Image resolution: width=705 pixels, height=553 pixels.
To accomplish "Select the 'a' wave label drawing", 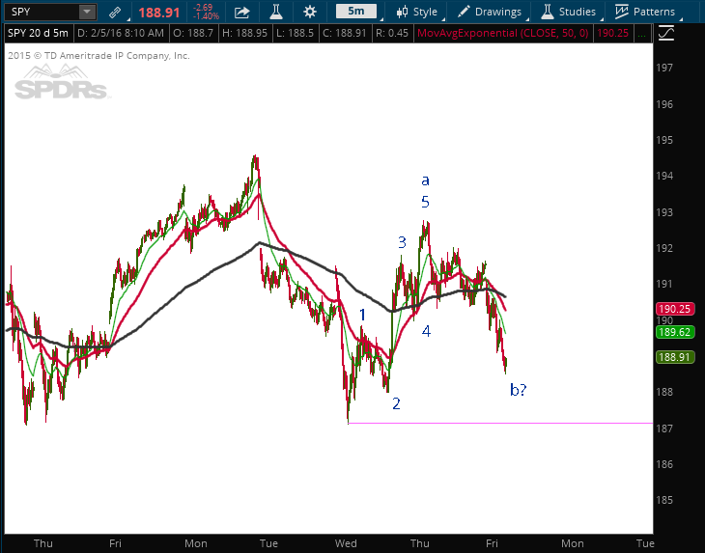I will [425, 180].
